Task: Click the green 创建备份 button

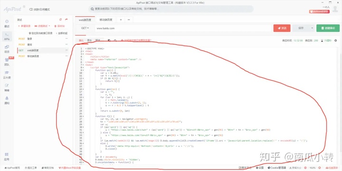Action: tap(328, 28)
